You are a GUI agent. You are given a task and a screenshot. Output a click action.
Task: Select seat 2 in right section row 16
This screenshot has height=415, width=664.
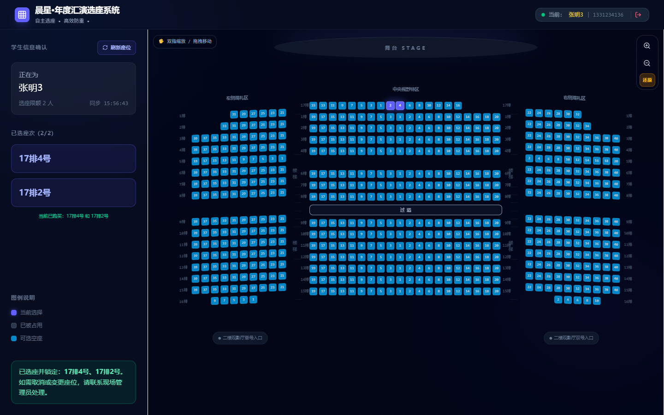coord(558,300)
